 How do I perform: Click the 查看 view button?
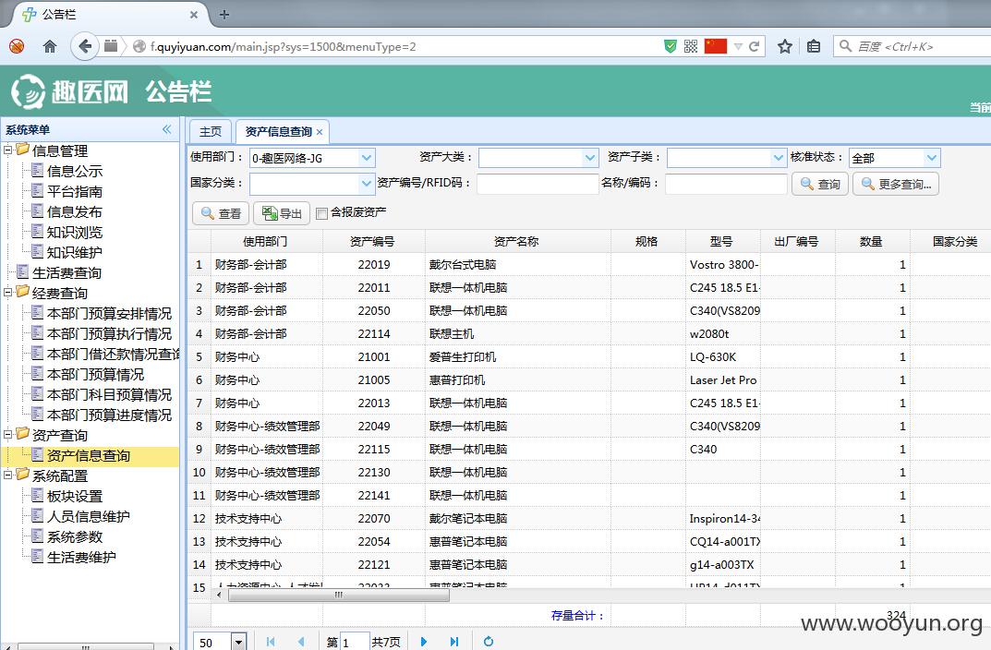pyautogui.click(x=221, y=213)
